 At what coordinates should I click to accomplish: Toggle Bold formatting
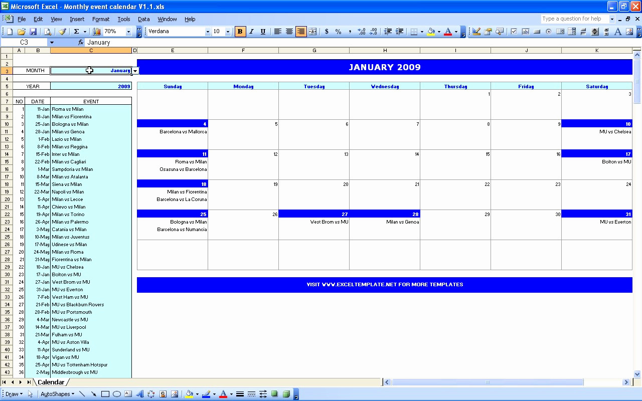pos(240,32)
